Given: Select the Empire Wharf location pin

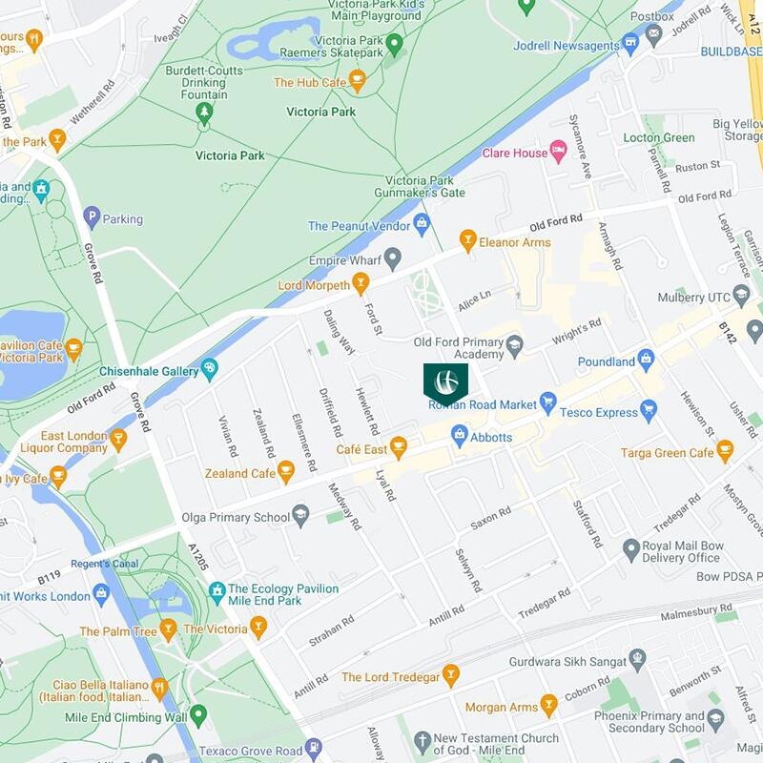Looking at the screenshot, I should point(392,258).
